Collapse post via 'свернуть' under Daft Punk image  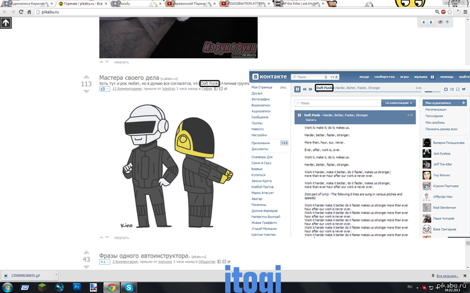tap(121, 237)
